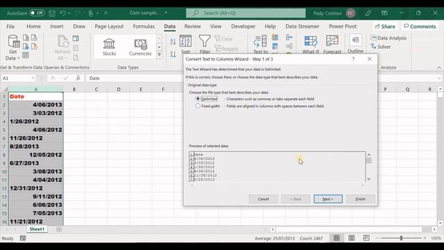Click the Reapply filter icon
The height and width of the screenshot is (250, 444).
[x=226, y=49]
